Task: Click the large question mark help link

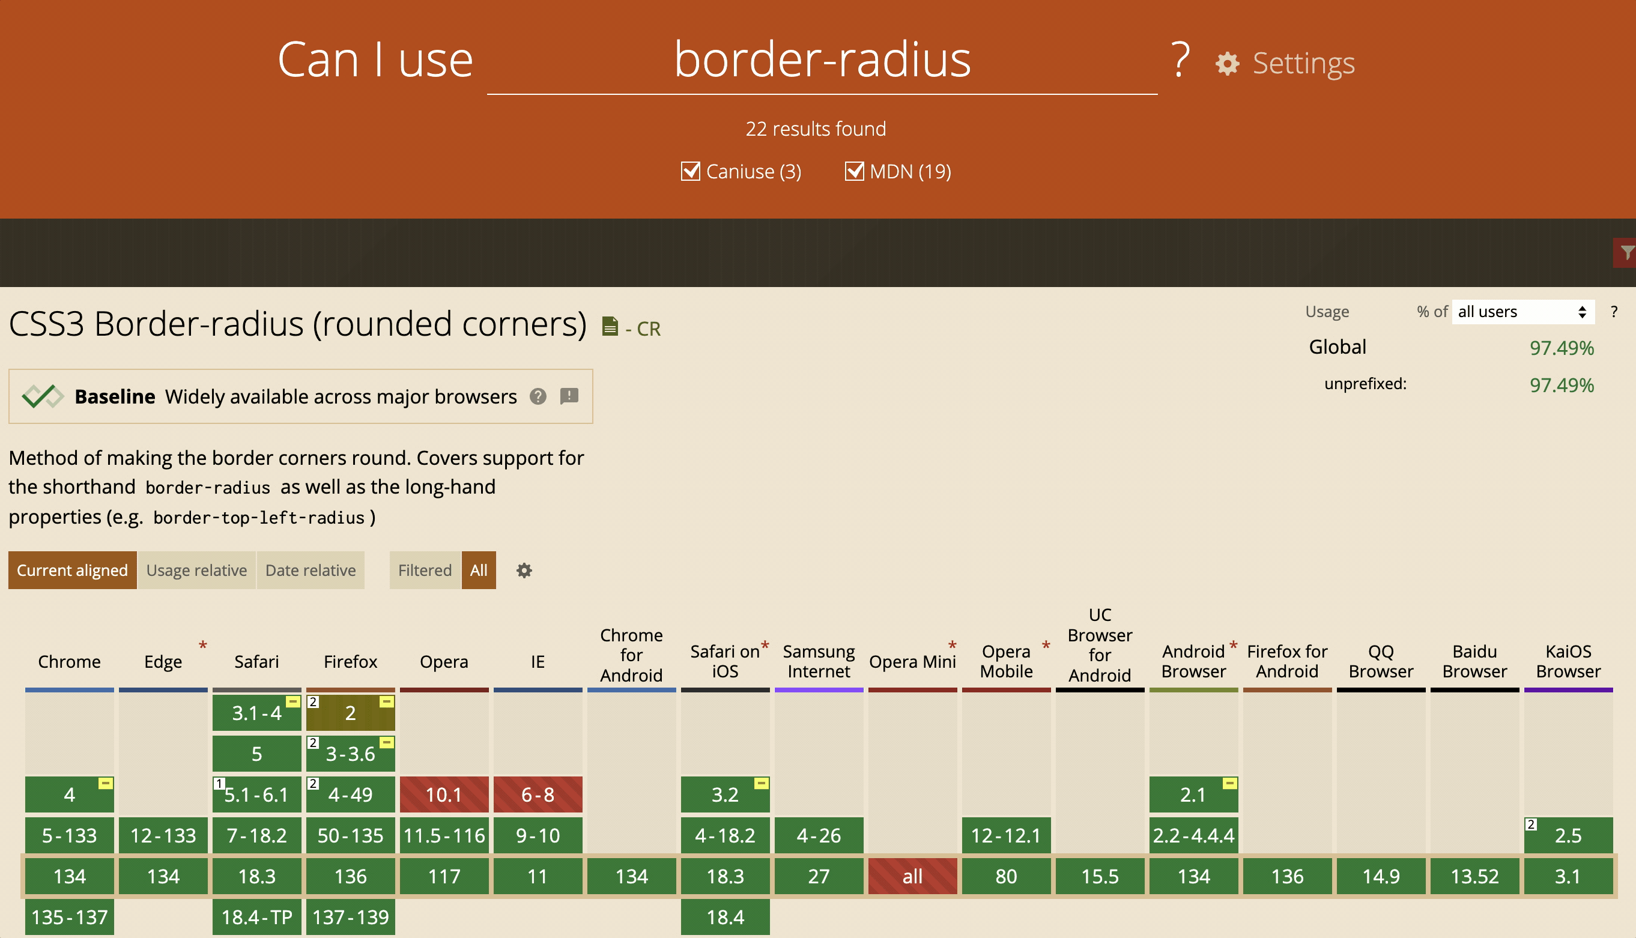Action: coord(1180,60)
